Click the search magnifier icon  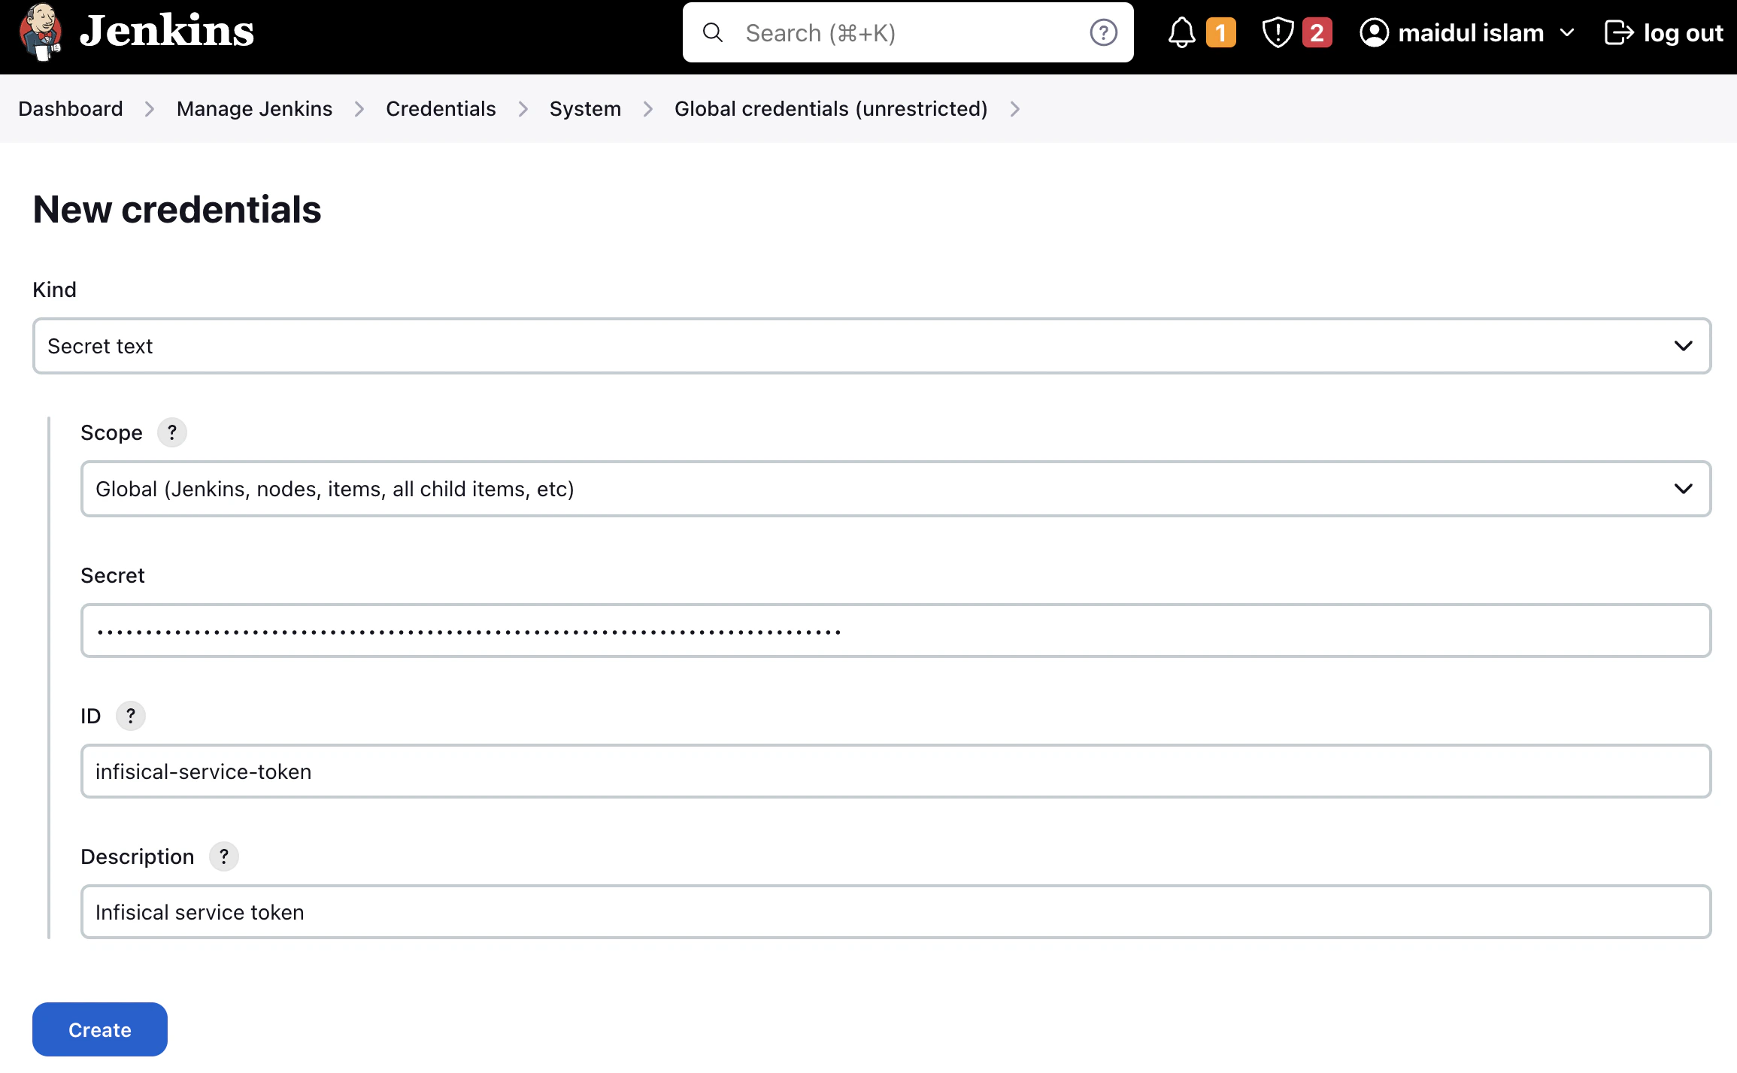click(x=712, y=32)
